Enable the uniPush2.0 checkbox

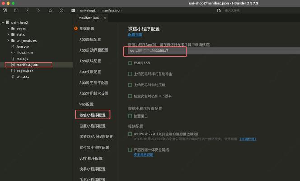point(130,134)
